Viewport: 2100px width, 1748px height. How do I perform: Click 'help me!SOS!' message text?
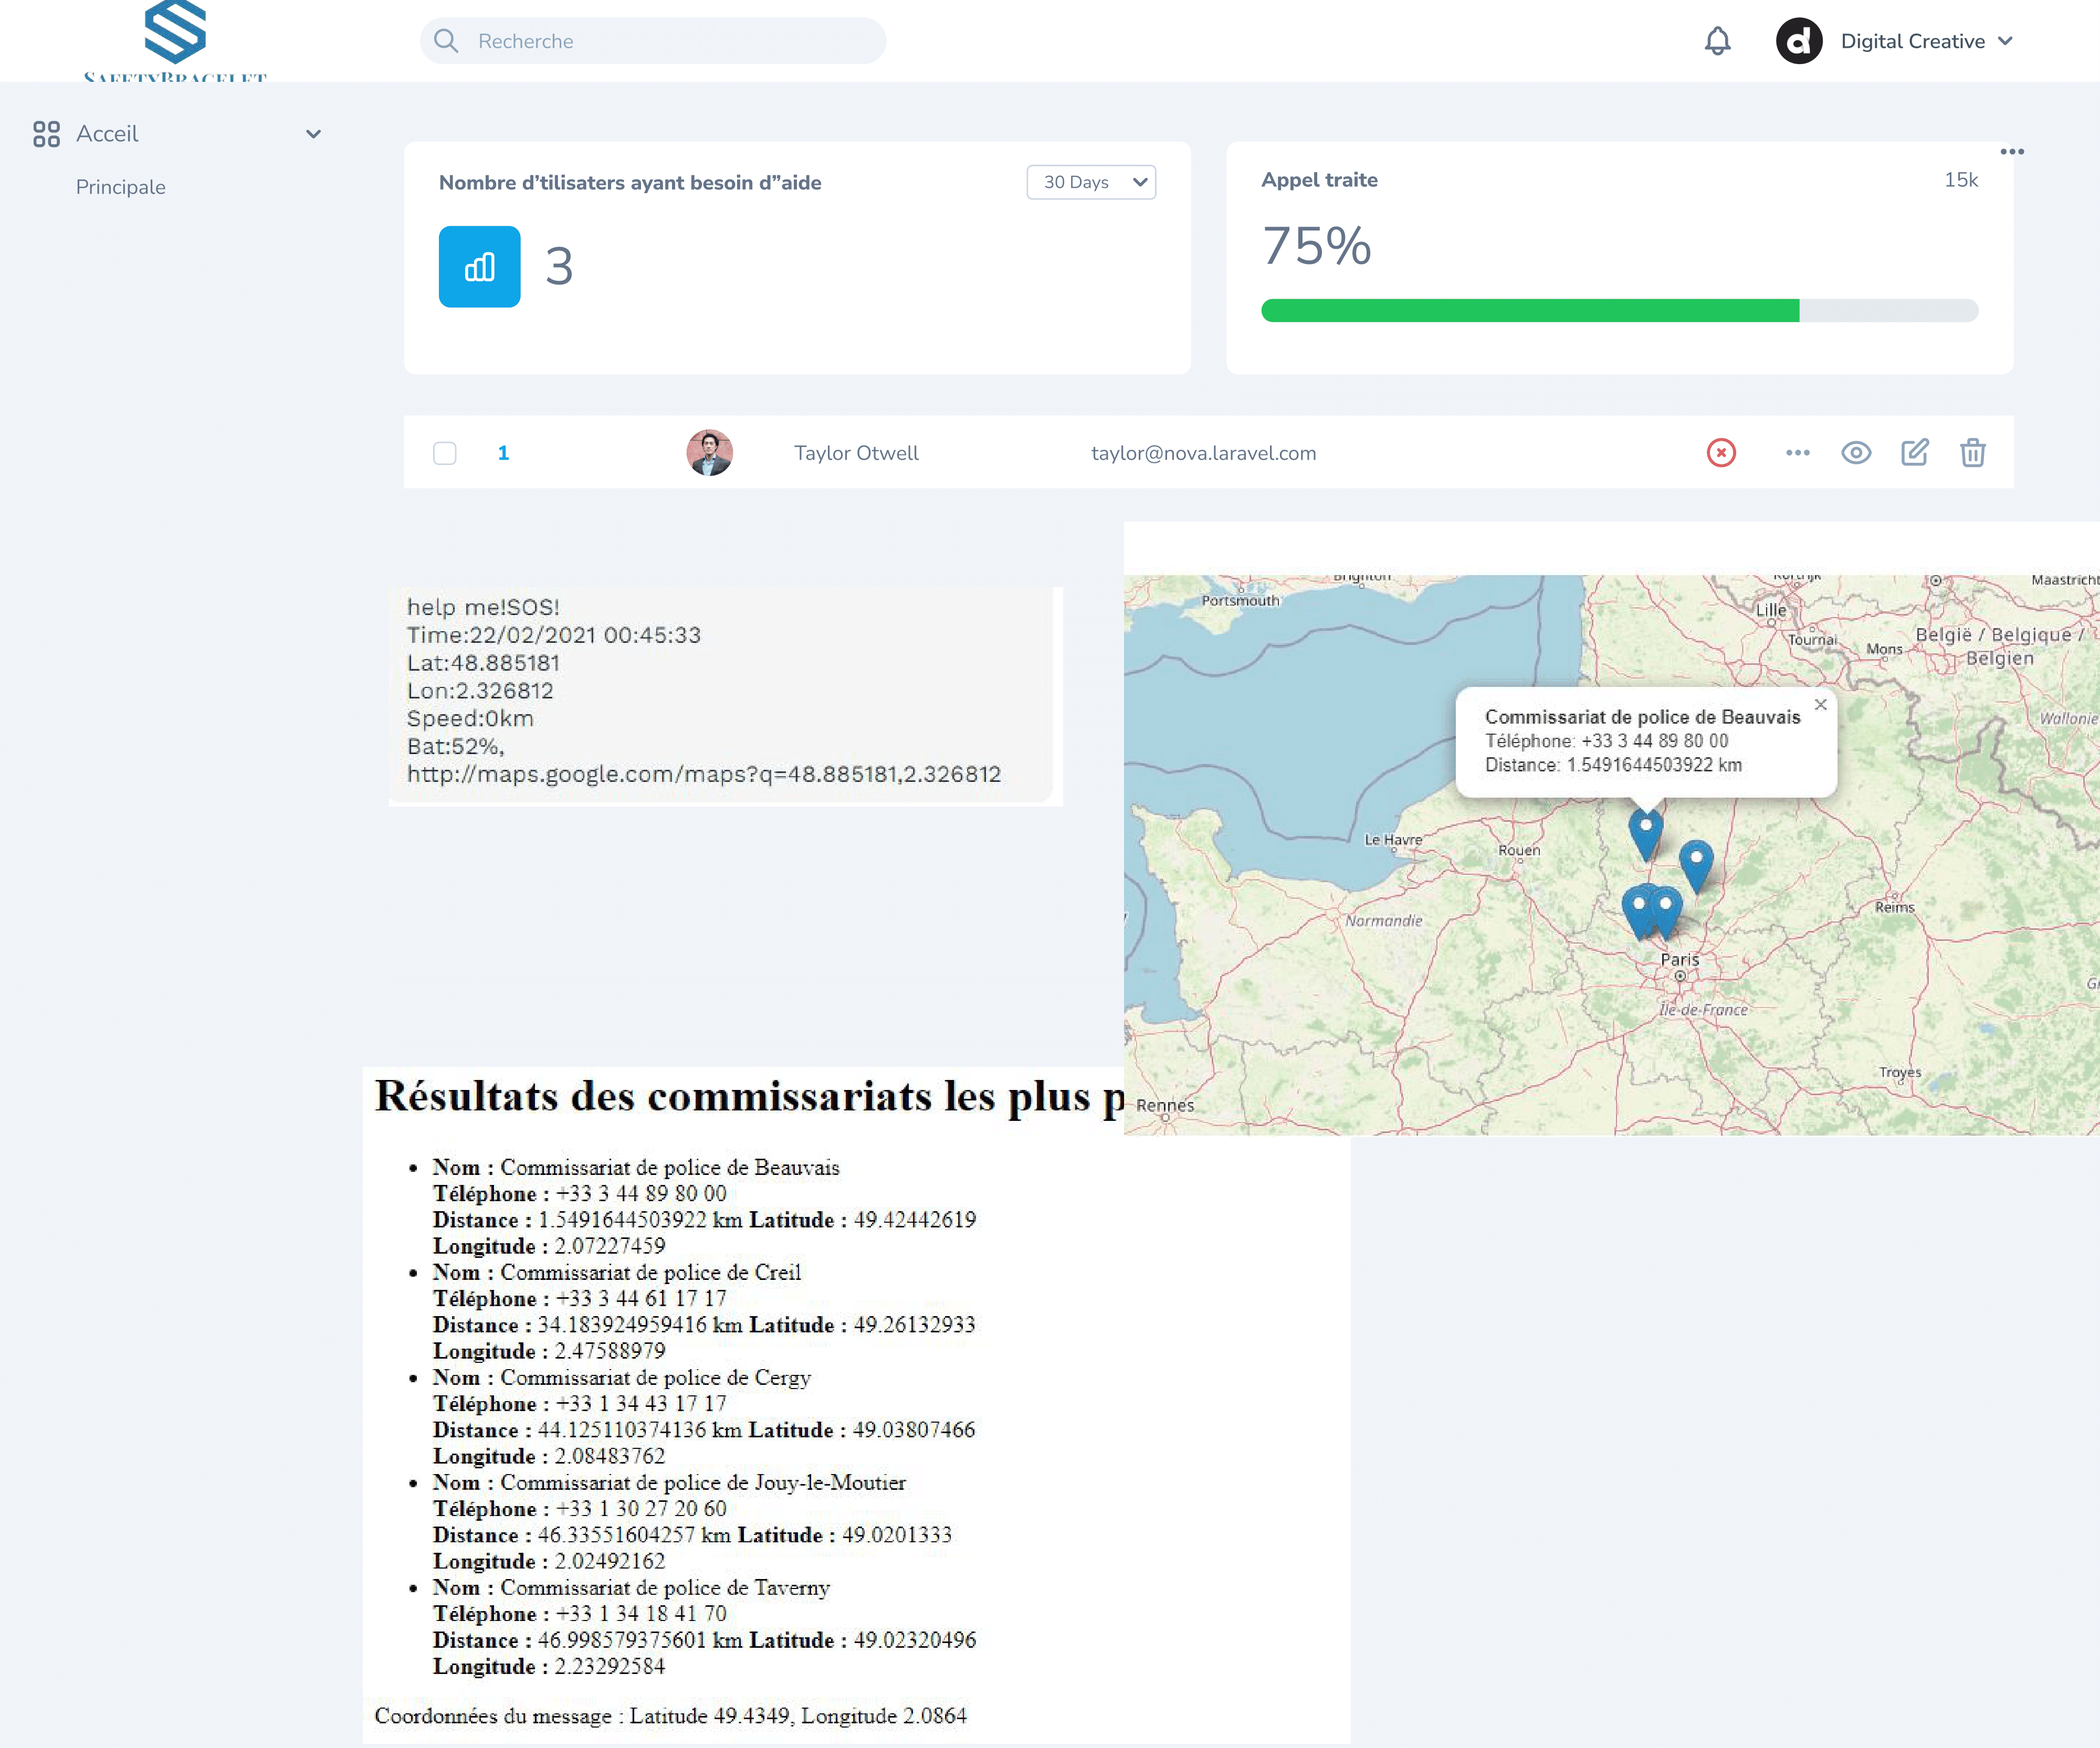pos(483,607)
